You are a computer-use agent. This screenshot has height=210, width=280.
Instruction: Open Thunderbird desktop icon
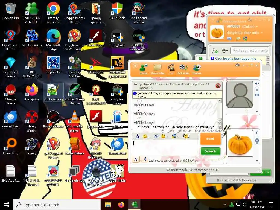click(117, 147)
